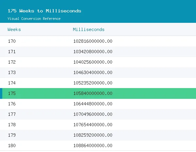Select the value '106444800000.00'
The image size is (196, 152).
(x=93, y=104)
